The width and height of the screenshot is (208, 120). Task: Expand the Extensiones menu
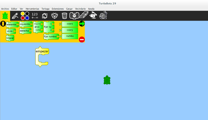coord(58,9)
